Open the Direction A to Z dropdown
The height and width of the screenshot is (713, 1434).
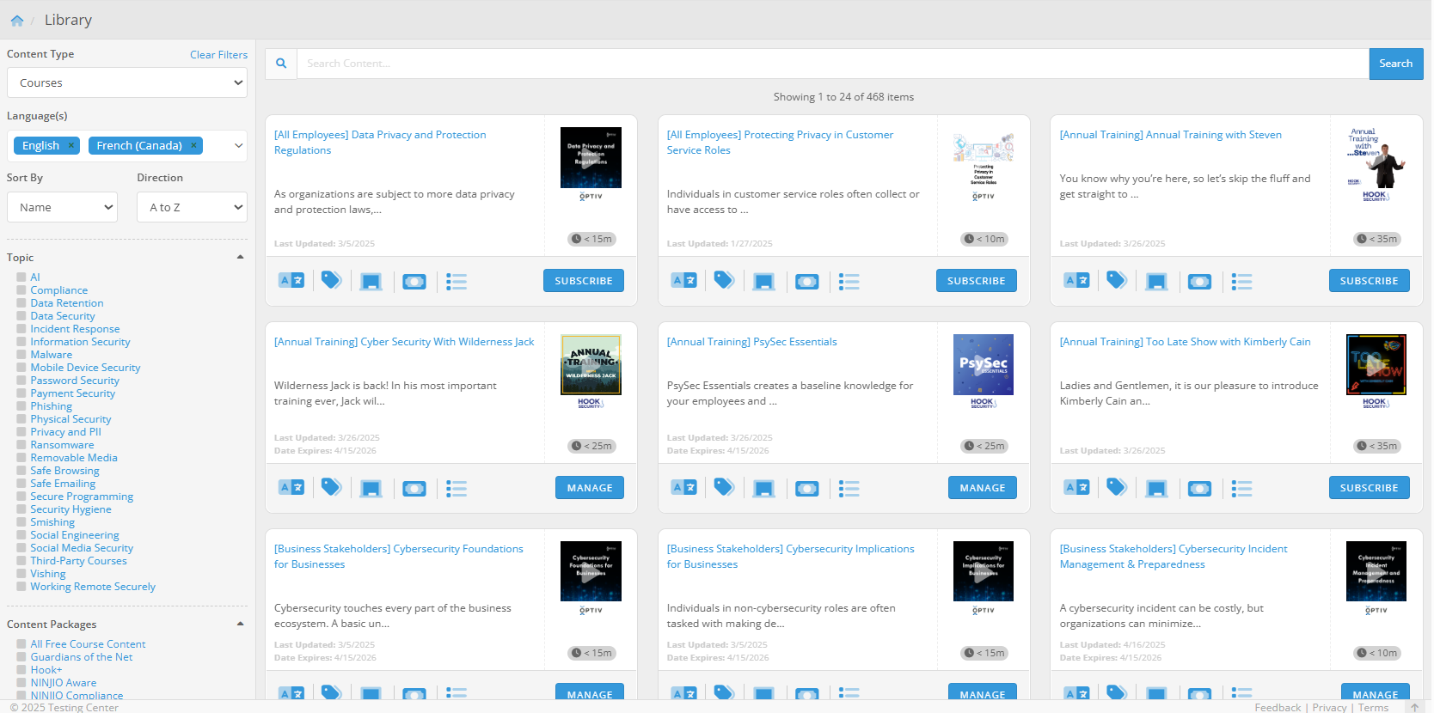point(192,207)
